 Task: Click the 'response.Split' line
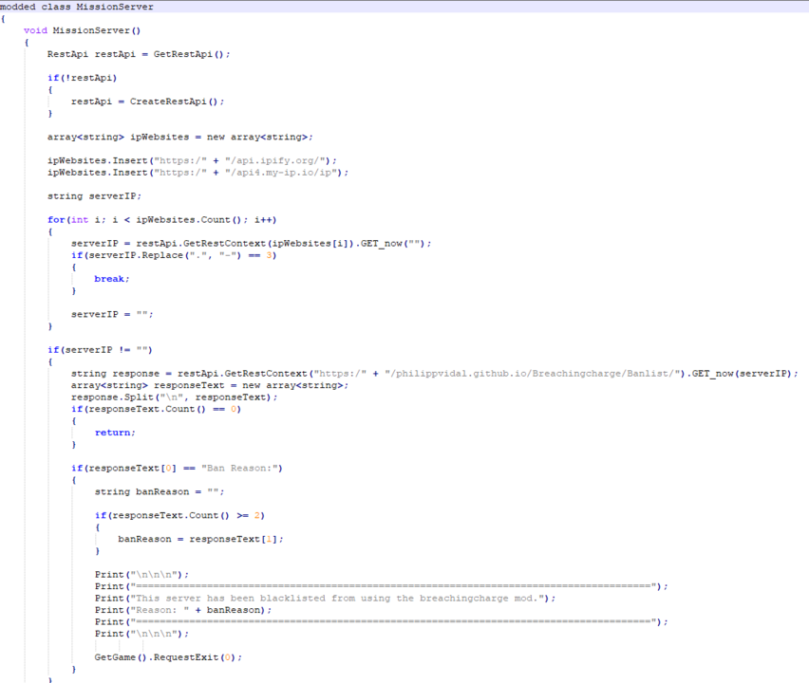[175, 397]
